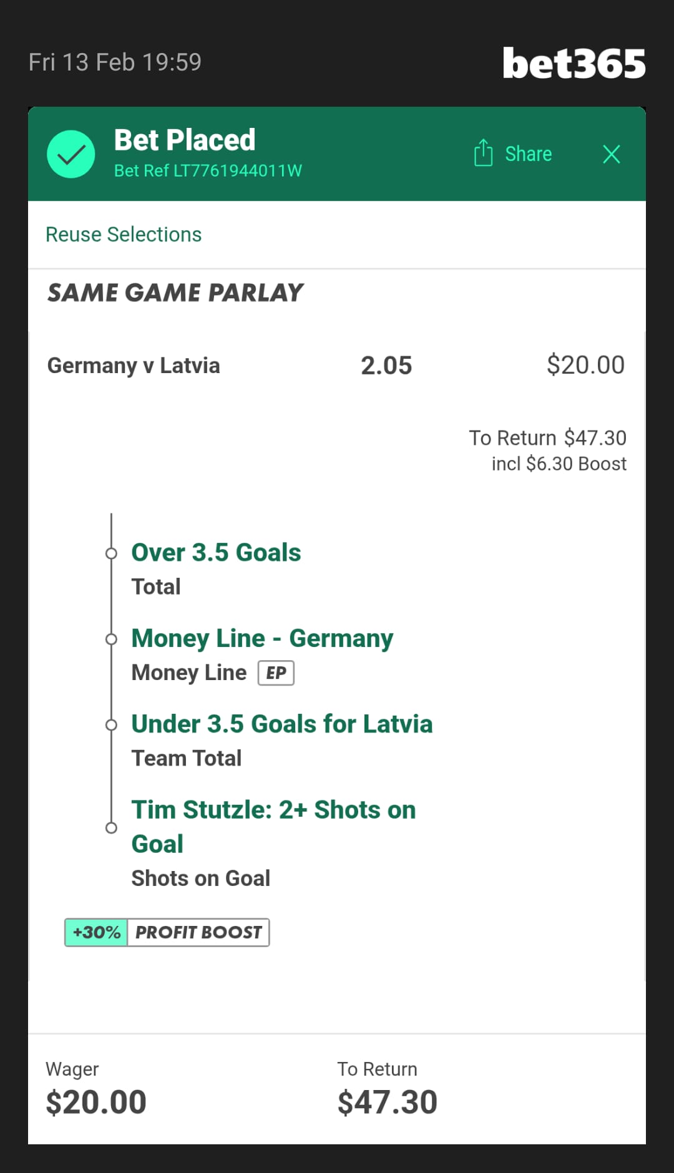This screenshot has height=1173, width=674.
Task: Click the Over 3.5 Goals leg marker
Action: coord(111,553)
